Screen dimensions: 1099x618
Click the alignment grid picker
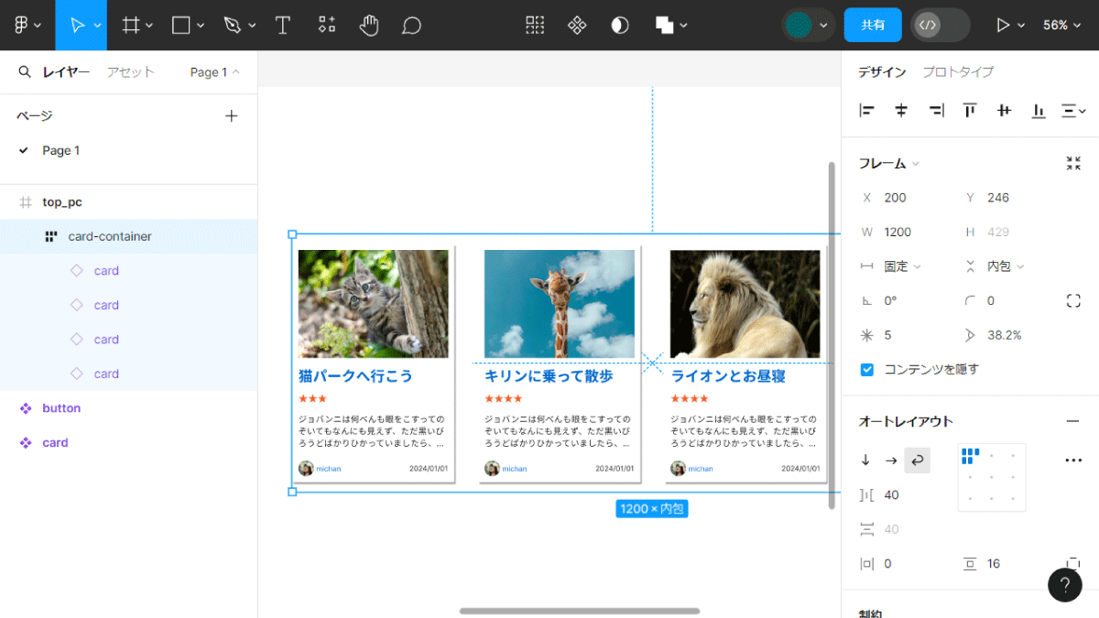pyautogui.click(x=992, y=477)
